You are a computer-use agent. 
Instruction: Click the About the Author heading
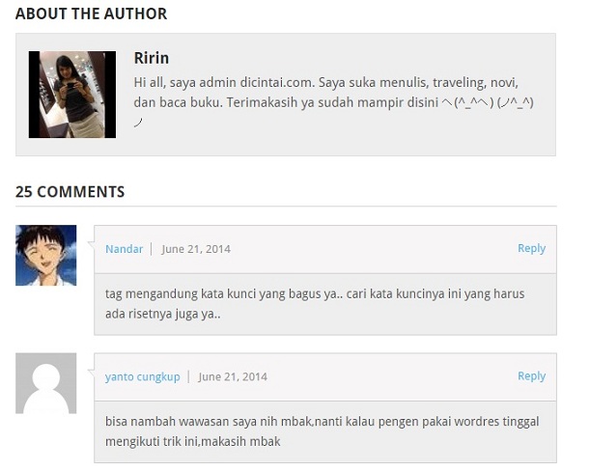[x=91, y=14]
